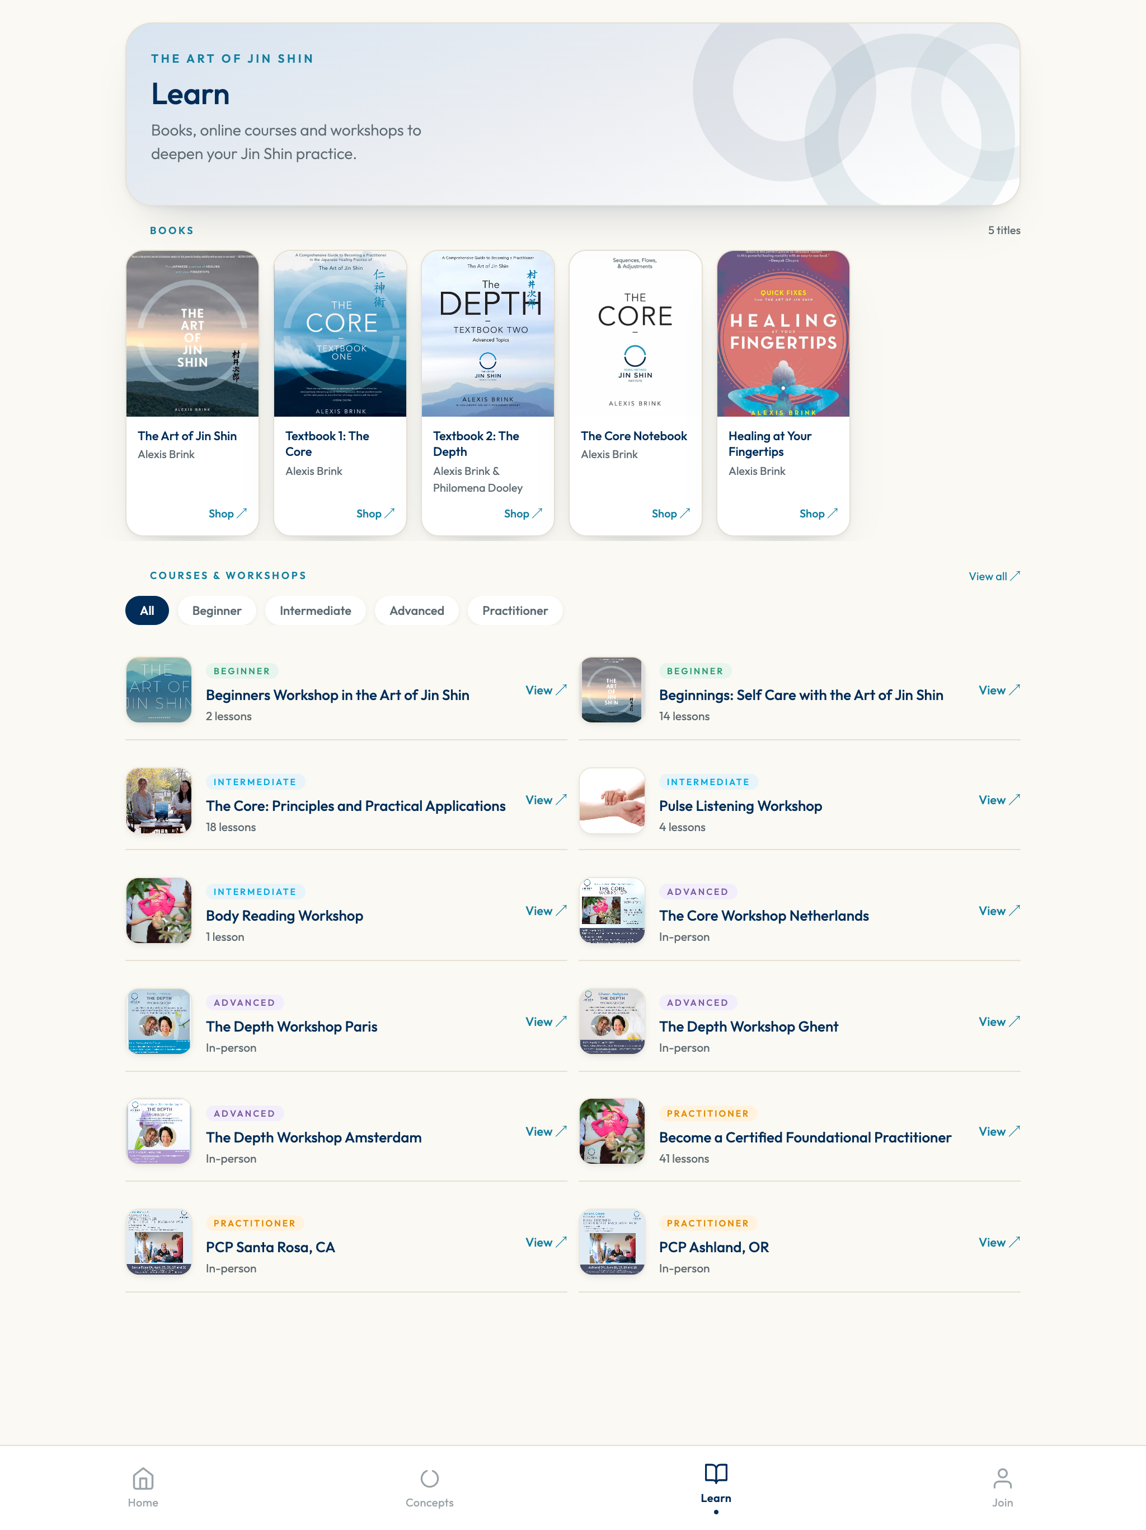Click '41 lessons' under Foundational Practitioner
This screenshot has width=1146, height=1530.
tap(684, 1159)
